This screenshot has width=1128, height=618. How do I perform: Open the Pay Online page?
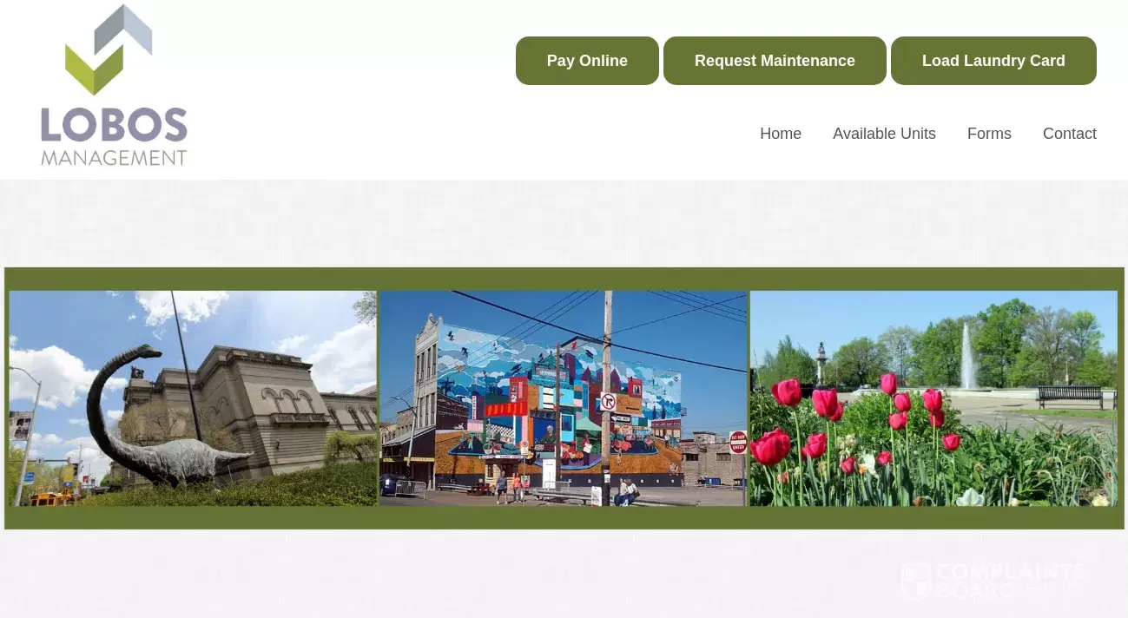[x=587, y=61]
